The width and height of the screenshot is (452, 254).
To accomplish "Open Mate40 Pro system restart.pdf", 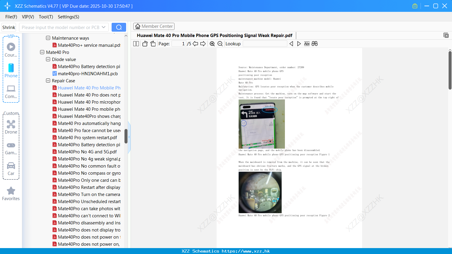I will [85, 137].
